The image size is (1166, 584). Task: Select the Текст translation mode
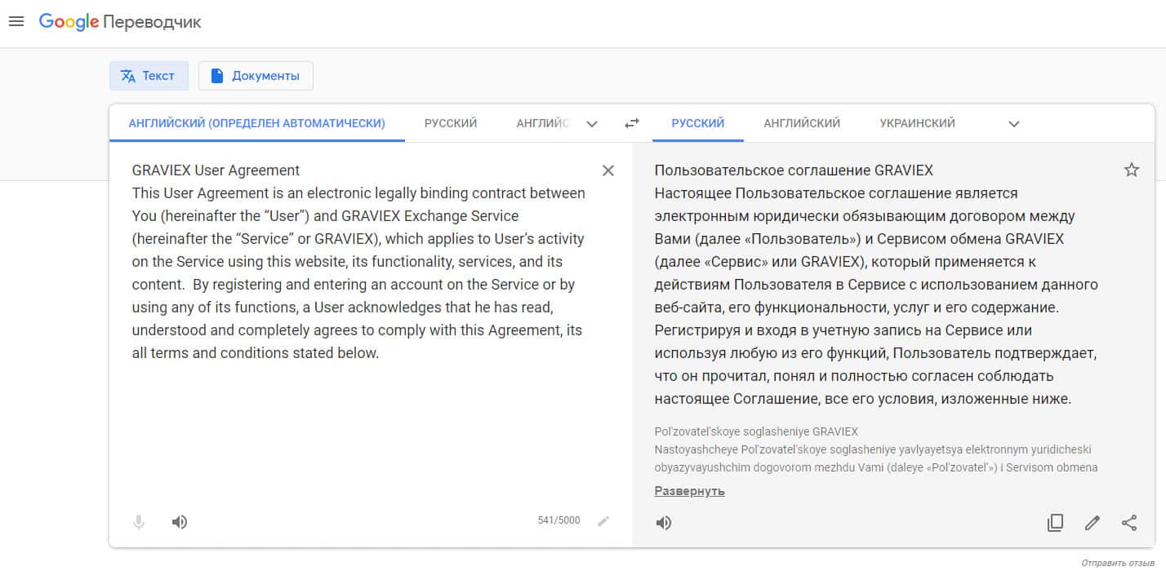[149, 76]
